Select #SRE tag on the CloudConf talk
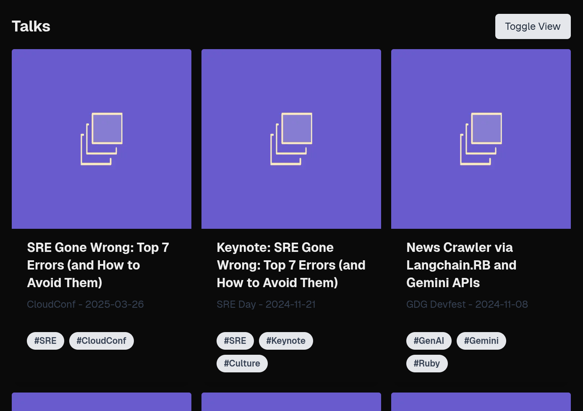583x411 pixels. click(45, 341)
